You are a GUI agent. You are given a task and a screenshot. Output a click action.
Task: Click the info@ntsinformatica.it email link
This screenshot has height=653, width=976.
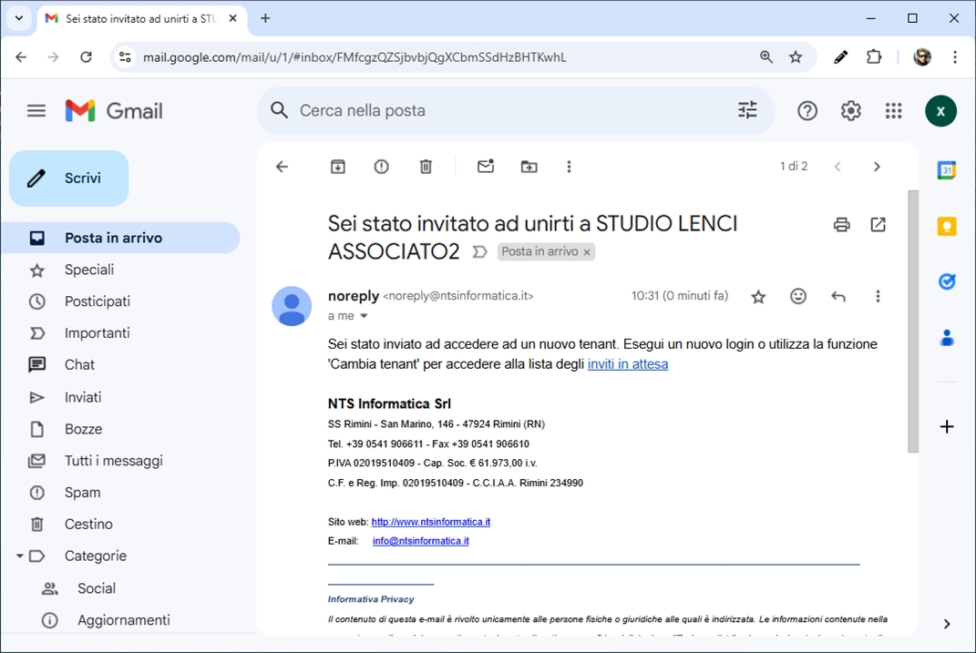coord(421,541)
